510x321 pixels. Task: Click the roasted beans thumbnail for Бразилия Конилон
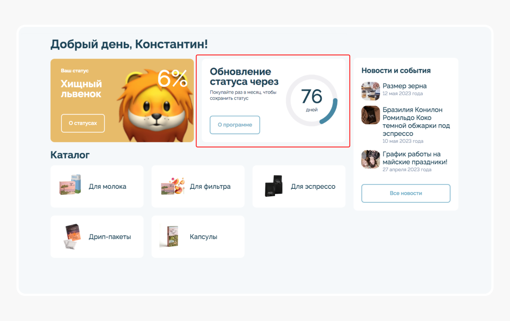(x=370, y=115)
